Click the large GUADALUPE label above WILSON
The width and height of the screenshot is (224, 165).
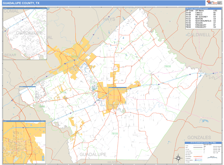tap(93, 155)
